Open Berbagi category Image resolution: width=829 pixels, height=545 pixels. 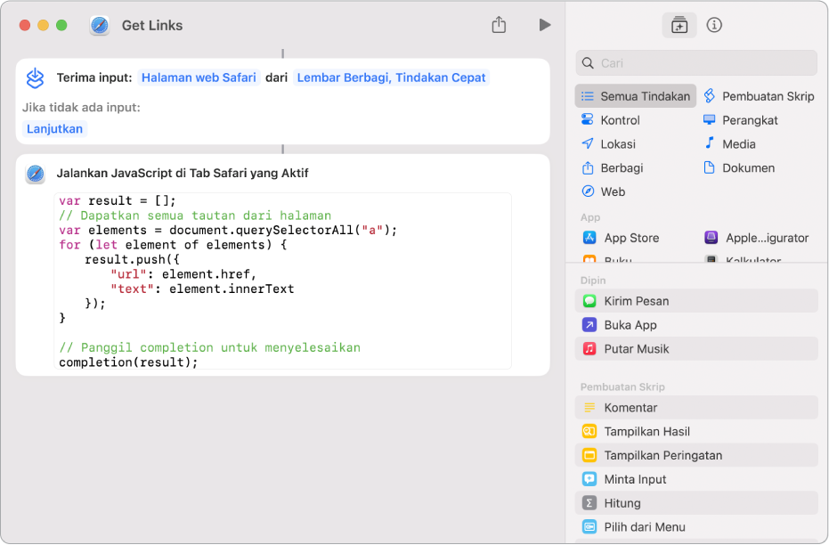point(613,168)
